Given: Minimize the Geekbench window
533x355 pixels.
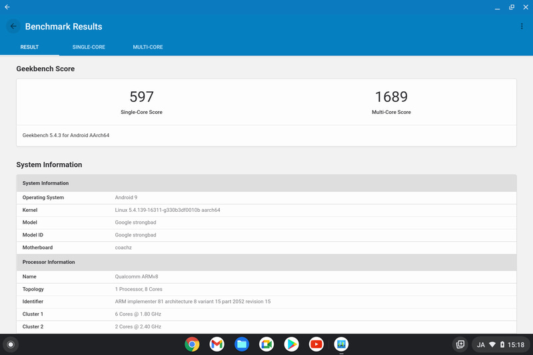Looking at the screenshot, I should [x=497, y=7].
